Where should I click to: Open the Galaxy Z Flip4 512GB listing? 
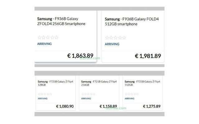pyautogui.click(x=142, y=83)
